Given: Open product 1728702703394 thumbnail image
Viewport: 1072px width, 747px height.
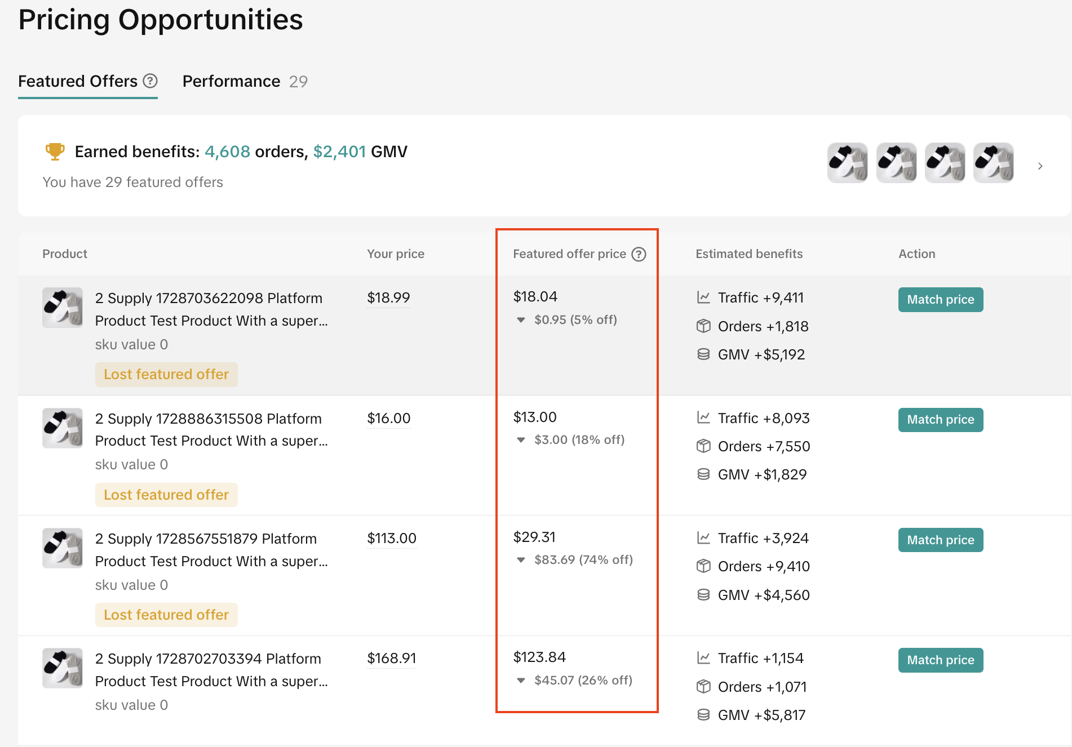Looking at the screenshot, I should tap(63, 668).
